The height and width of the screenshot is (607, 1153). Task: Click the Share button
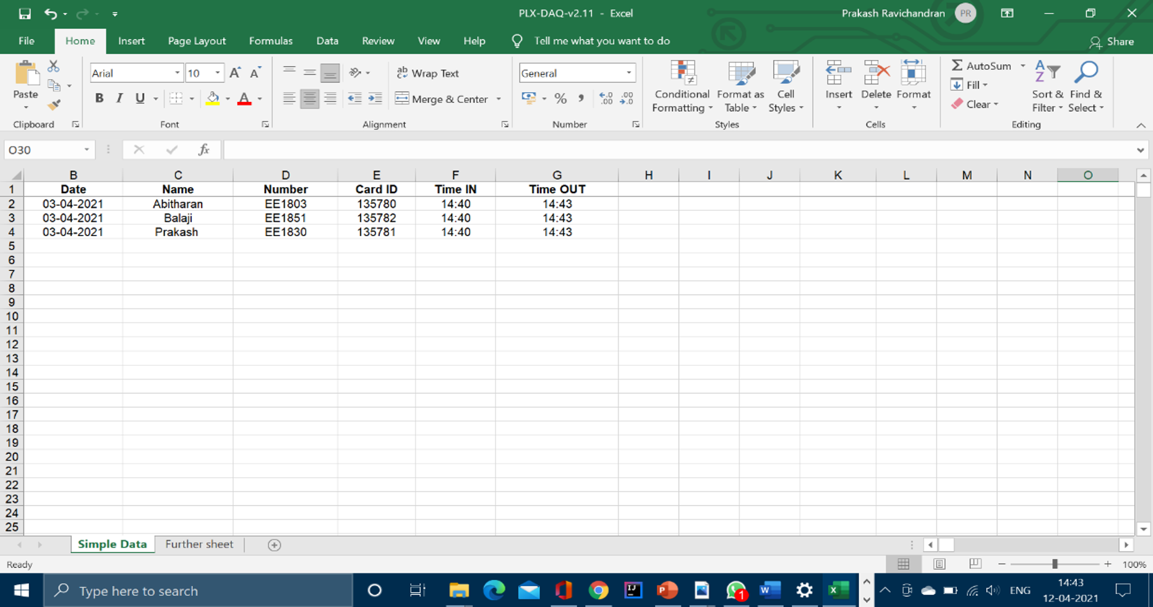click(x=1112, y=41)
